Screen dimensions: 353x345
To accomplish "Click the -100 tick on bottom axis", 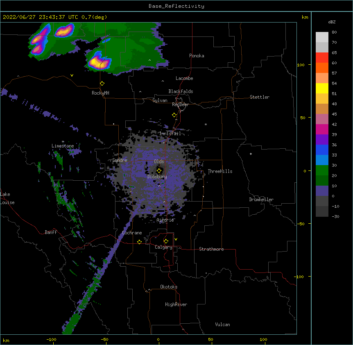I will 52,339.
